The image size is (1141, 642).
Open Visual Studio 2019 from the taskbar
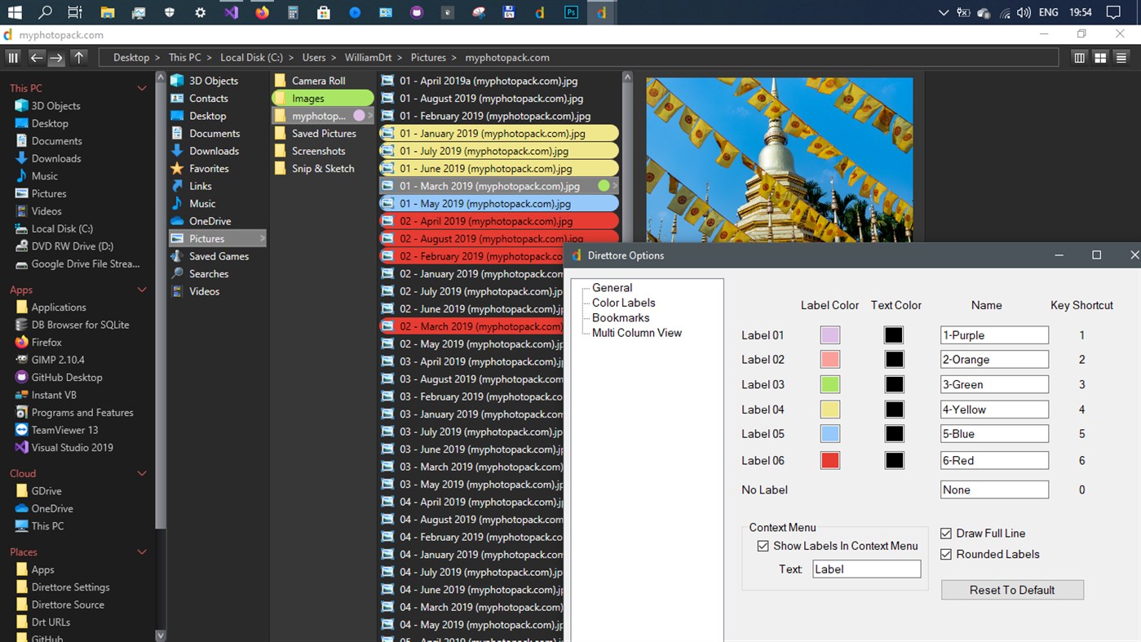(x=230, y=12)
